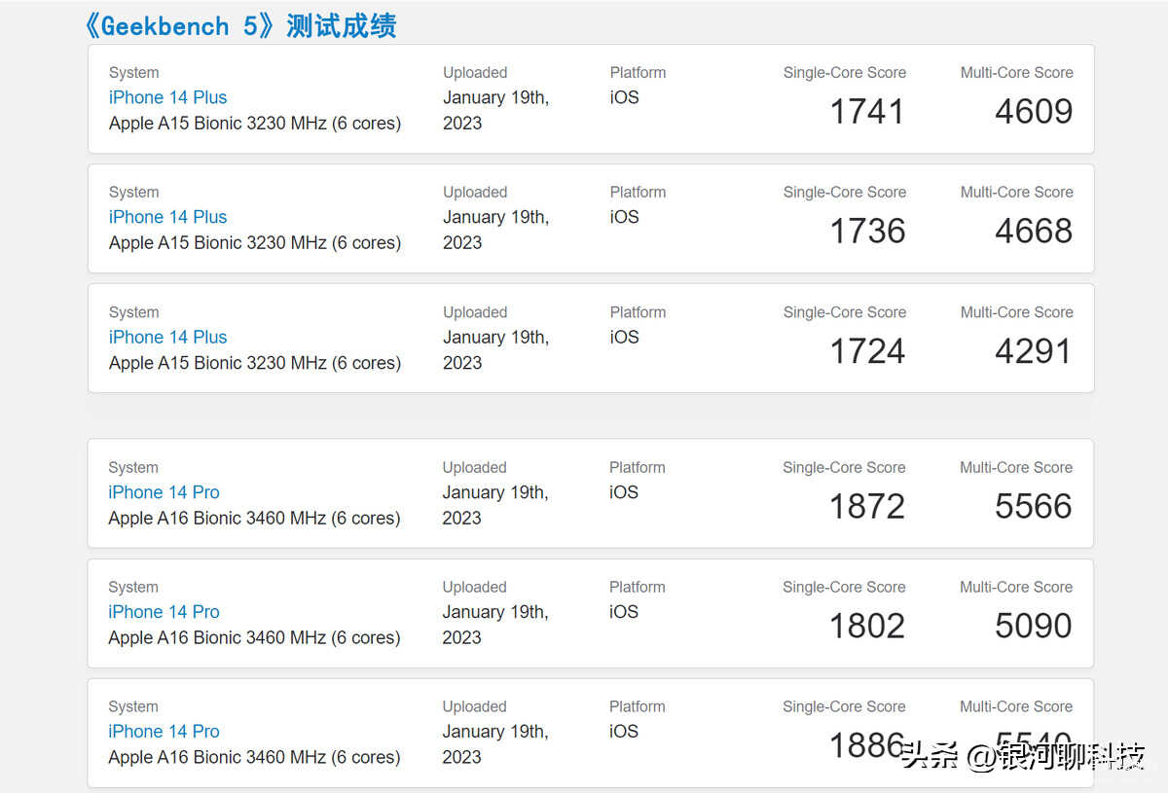Click the single-core score 1736
The width and height of the screenshot is (1168, 793).
coord(867,232)
